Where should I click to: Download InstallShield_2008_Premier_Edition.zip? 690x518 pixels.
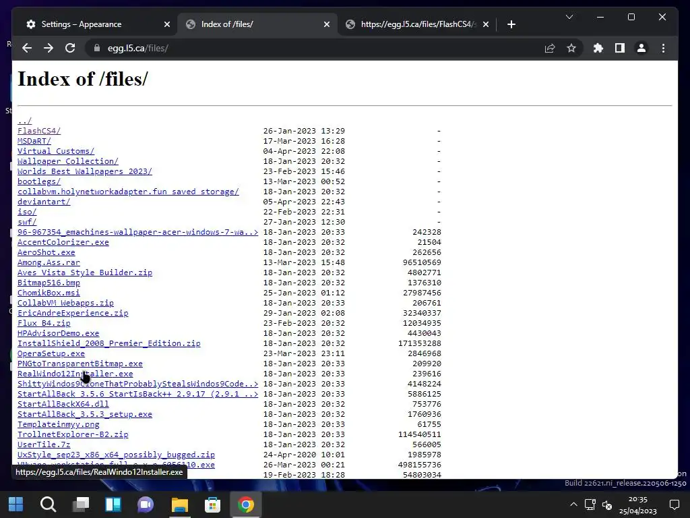(x=109, y=343)
